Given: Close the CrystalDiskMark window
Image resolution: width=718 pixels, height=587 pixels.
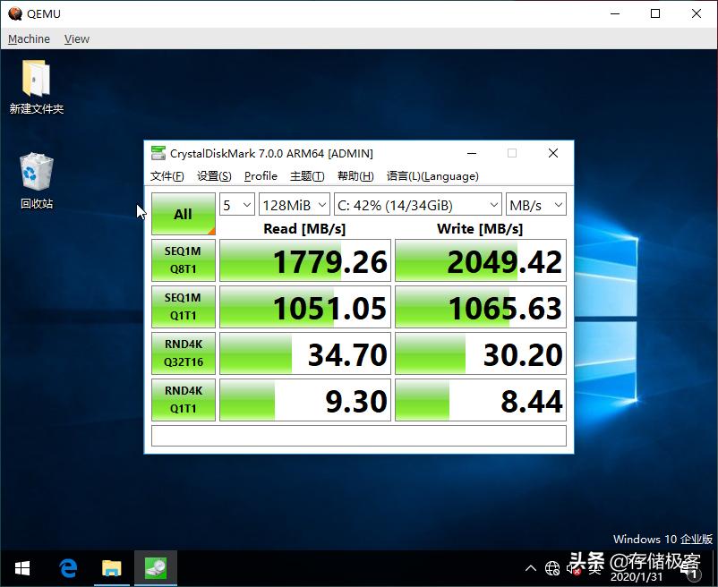Looking at the screenshot, I should (x=553, y=153).
